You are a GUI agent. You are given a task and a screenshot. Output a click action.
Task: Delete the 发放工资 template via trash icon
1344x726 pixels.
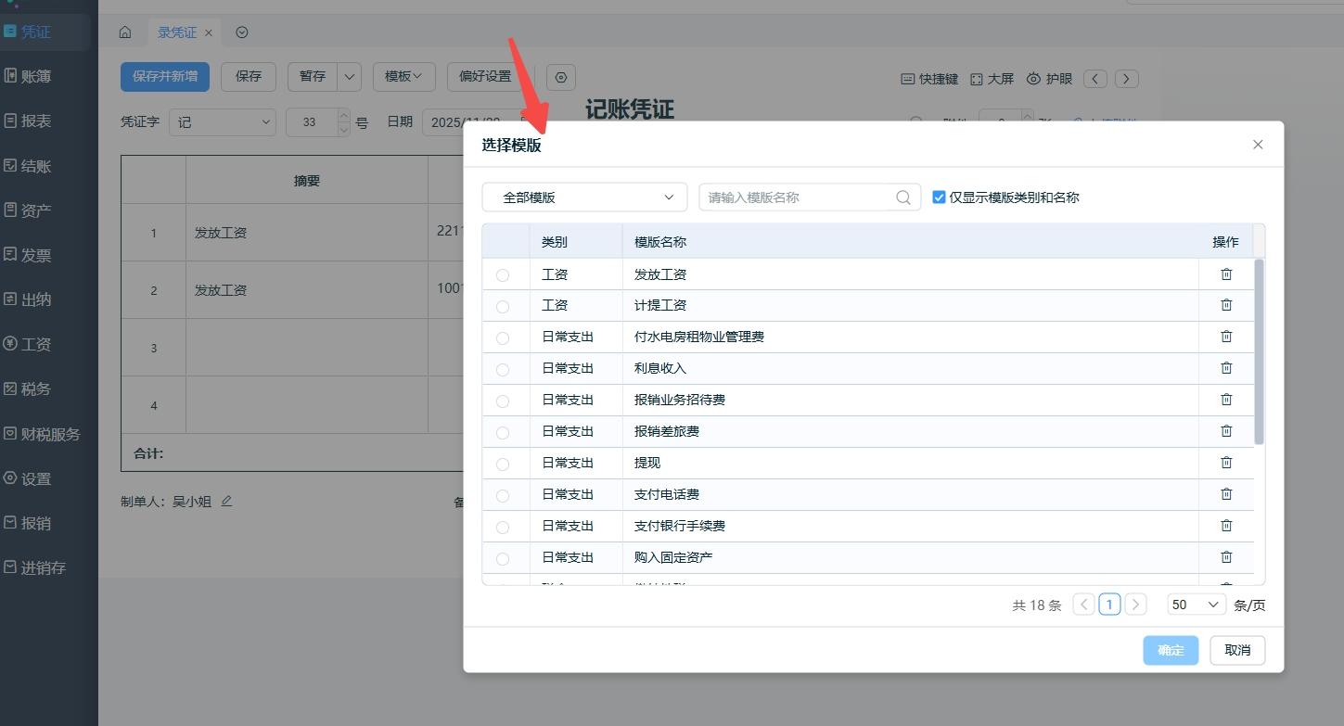(x=1226, y=274)
